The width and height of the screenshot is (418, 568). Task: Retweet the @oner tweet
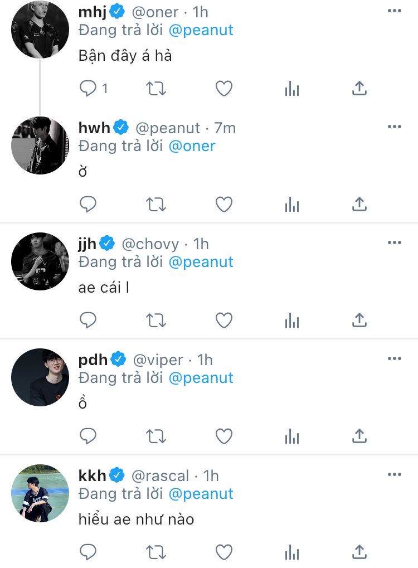(x=156, y=88)
